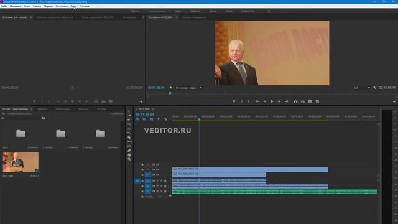Select the Razor tool
Image resolution: width=398 pixels, height=224 pixels.
(x=129, y=138)
